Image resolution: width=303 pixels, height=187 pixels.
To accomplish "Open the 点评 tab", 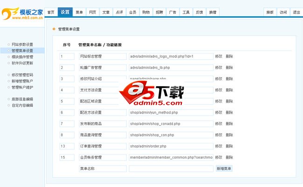I will point(119,13).
